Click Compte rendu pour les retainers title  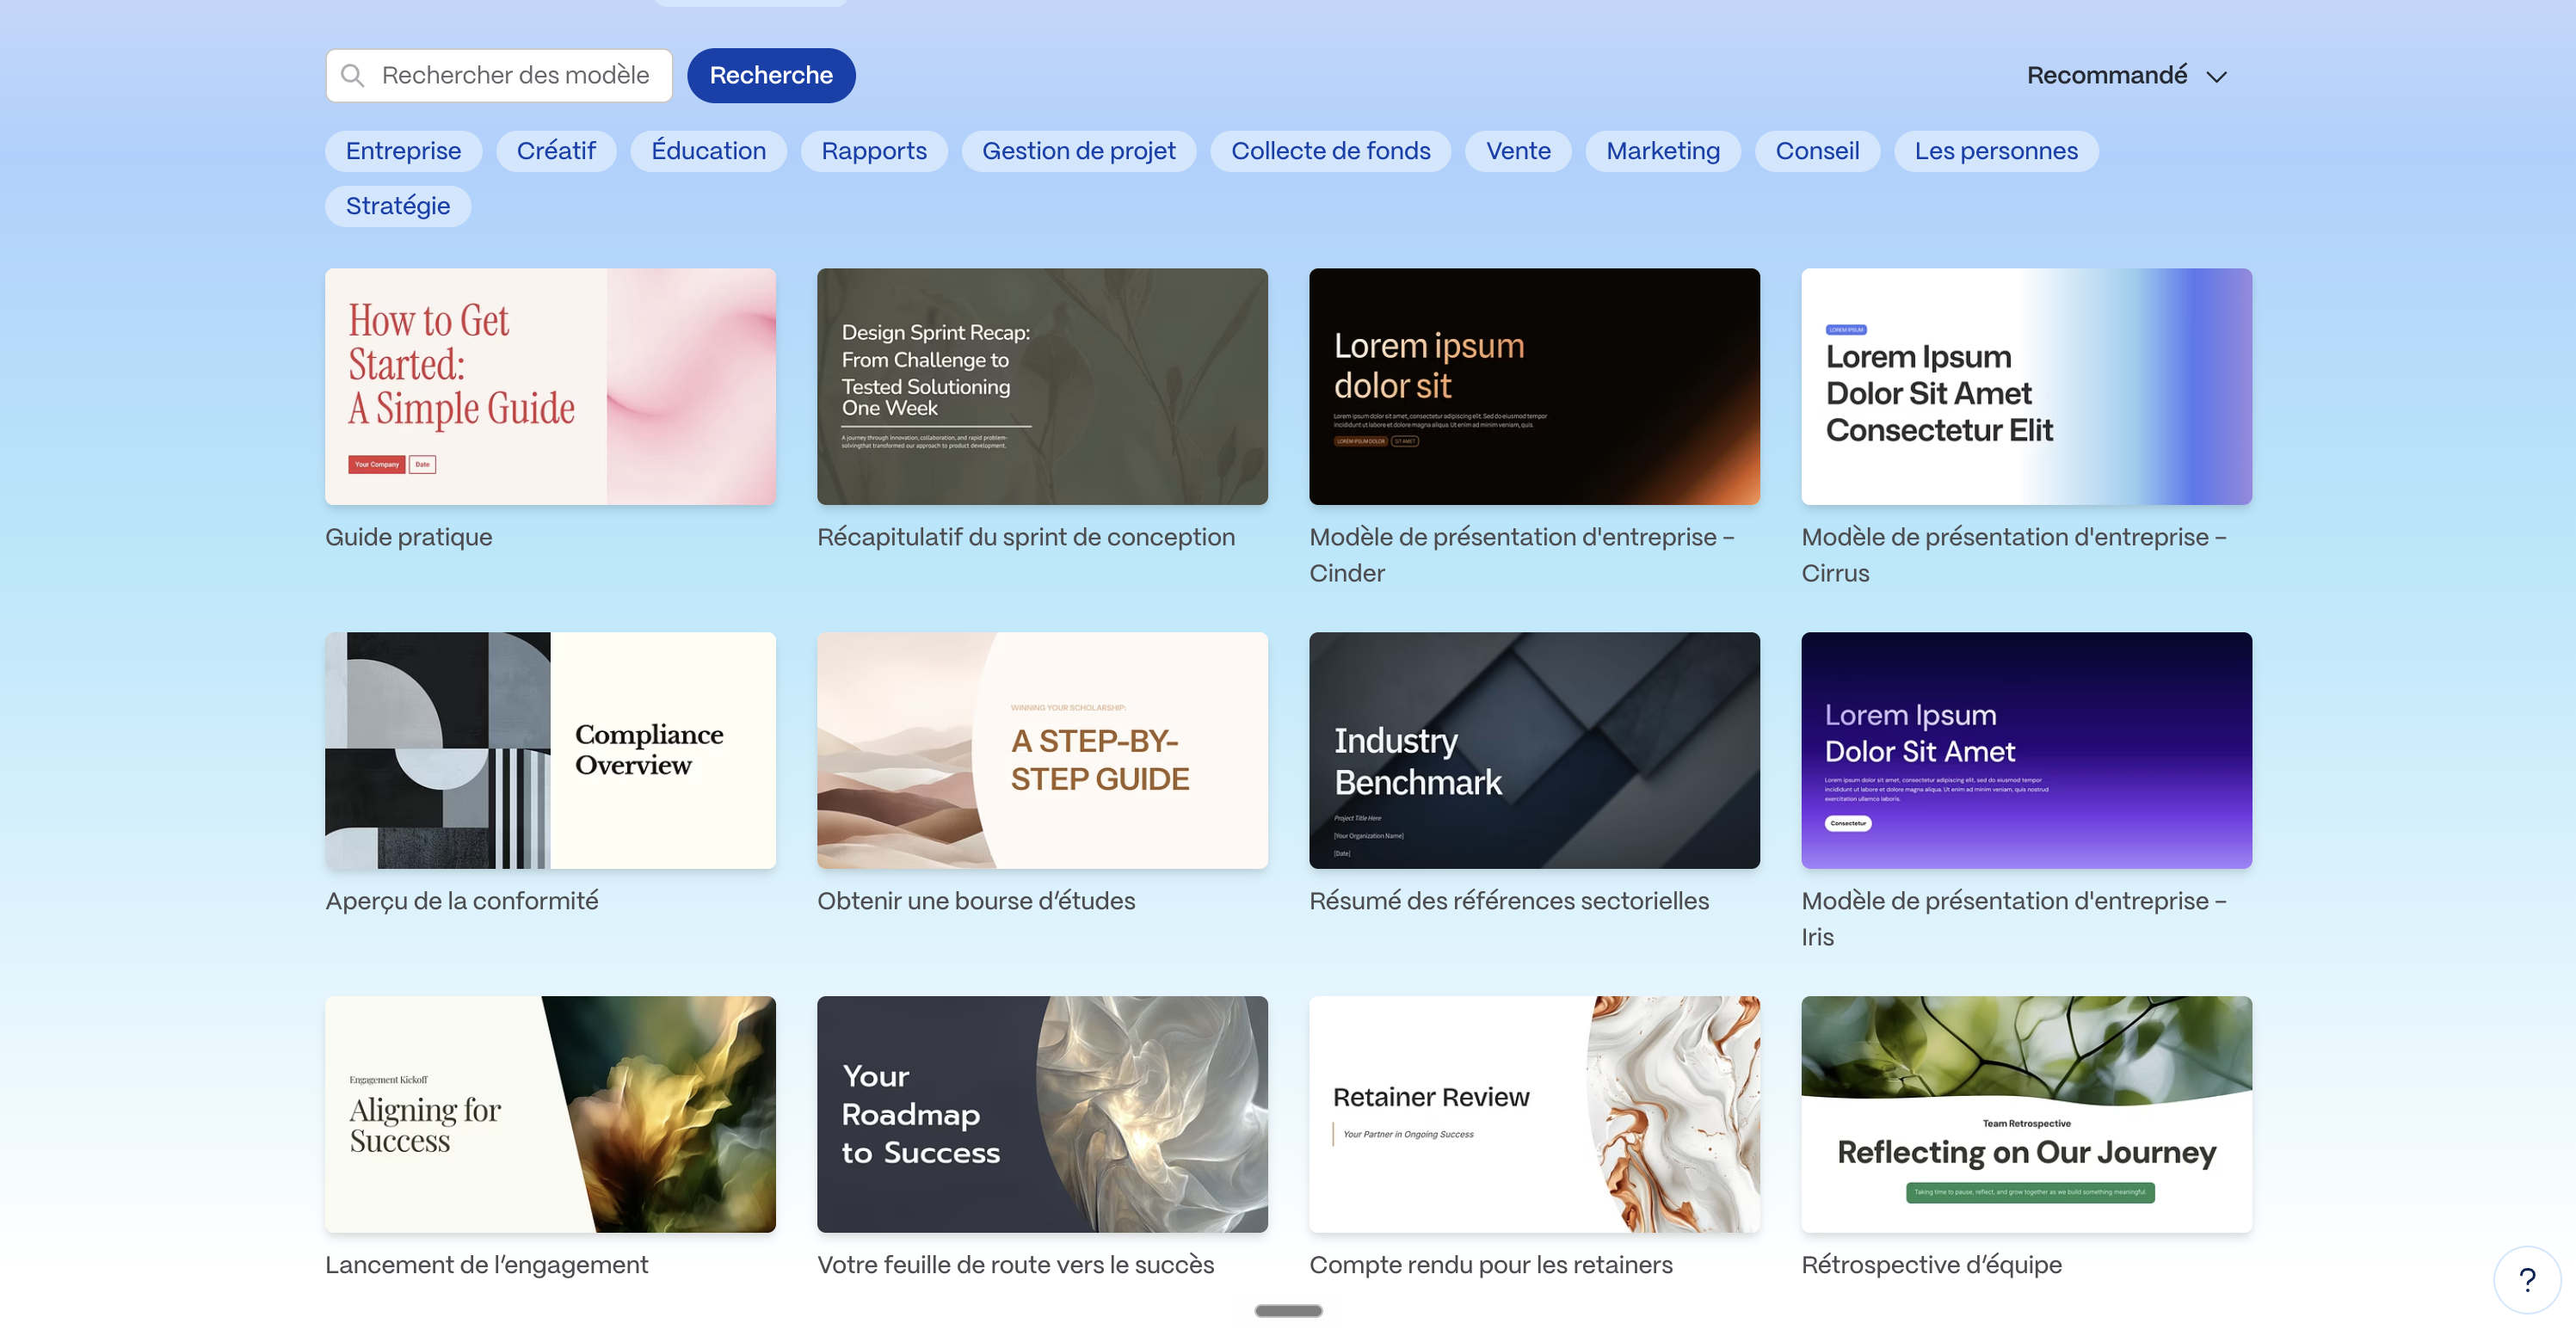1491,1265
